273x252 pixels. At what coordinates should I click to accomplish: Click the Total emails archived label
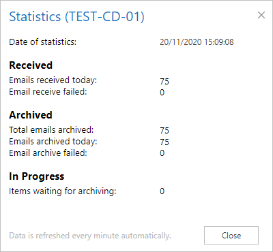51,130
